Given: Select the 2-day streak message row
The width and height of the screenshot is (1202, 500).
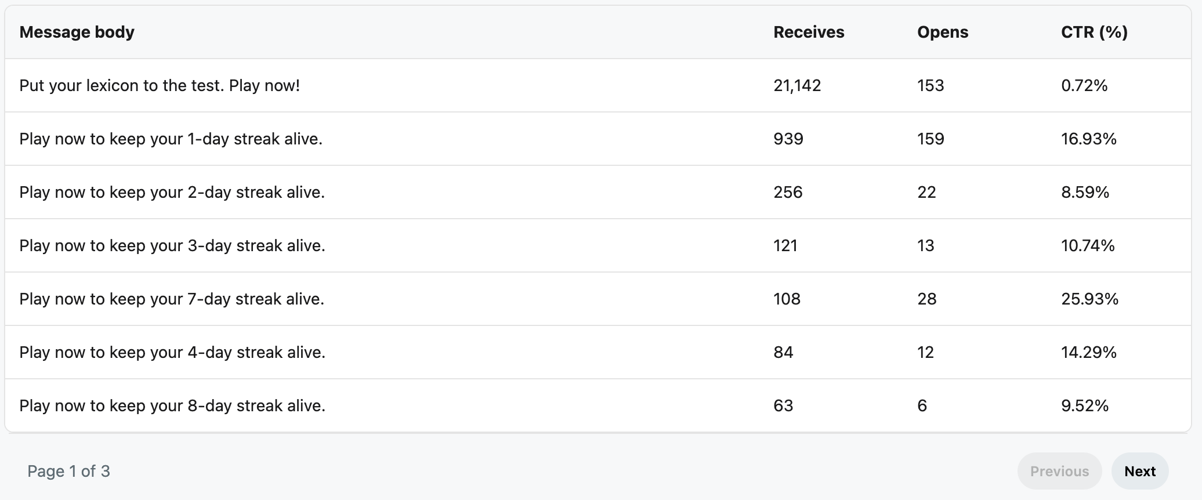Looking at the screenshot, I should (x=598, y=192).
